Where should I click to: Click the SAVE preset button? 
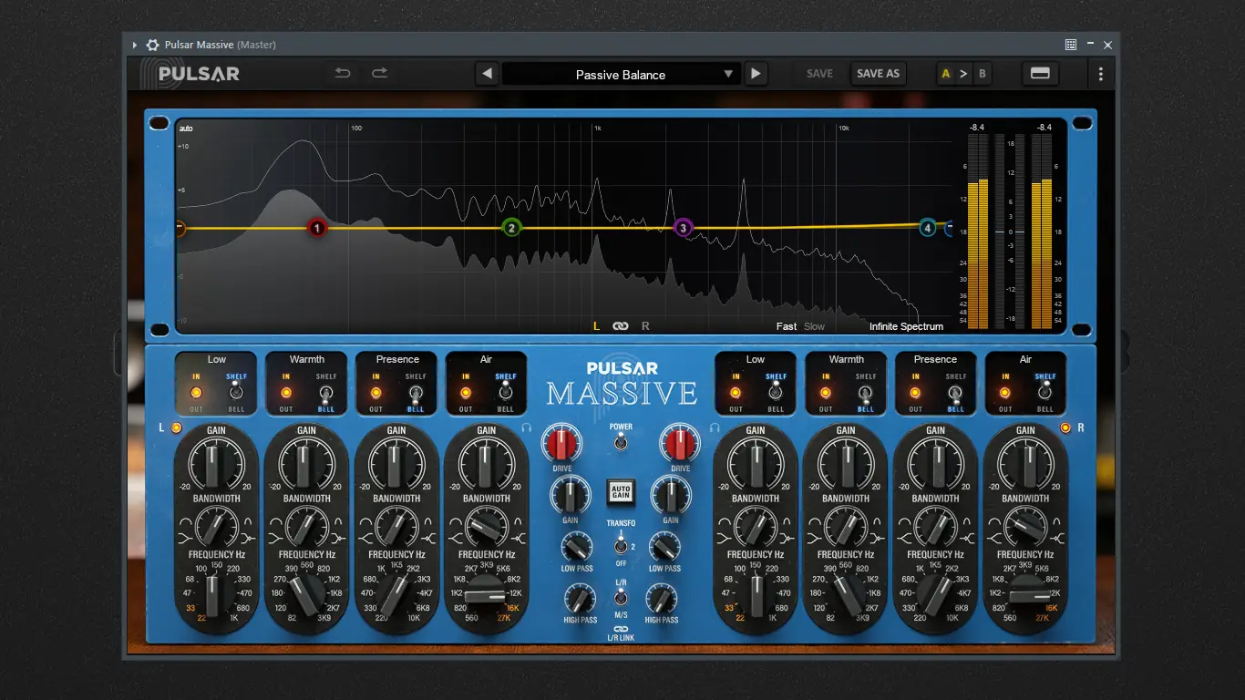coord(819,74)
